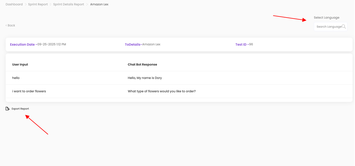Open the Dashboard breadcrumb
Viewport: 355px width, 166px height.
point(14,4)
